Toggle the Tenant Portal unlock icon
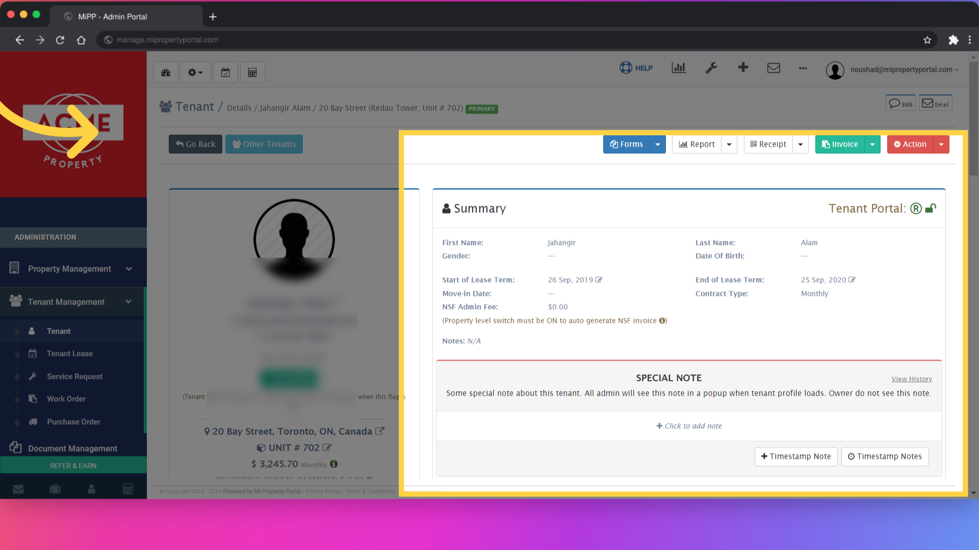Screen dimensions: 979x550 [931, 208]
